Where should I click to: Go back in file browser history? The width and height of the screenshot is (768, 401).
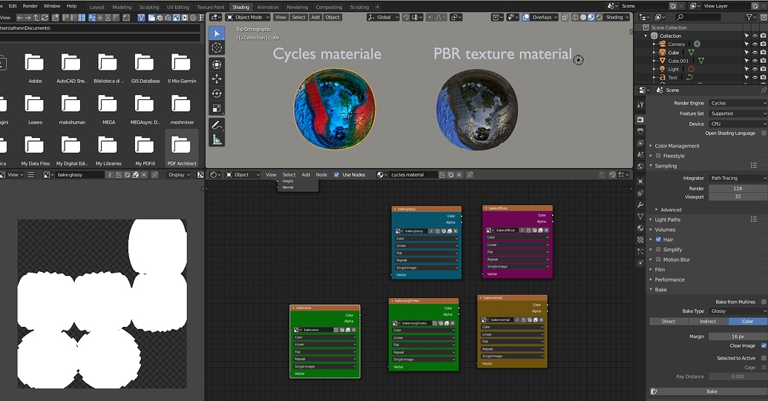19,18
